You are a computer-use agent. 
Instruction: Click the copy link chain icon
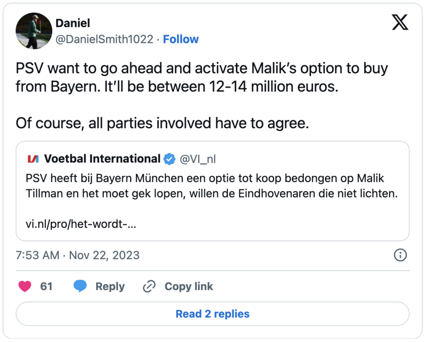(x=149, y=286)
